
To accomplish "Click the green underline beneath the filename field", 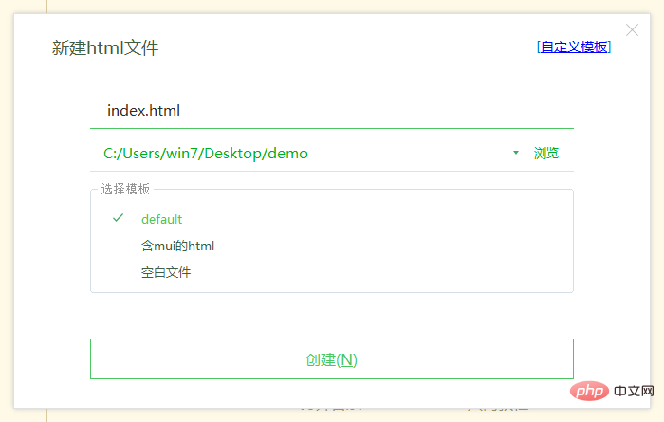I will 332,128.
